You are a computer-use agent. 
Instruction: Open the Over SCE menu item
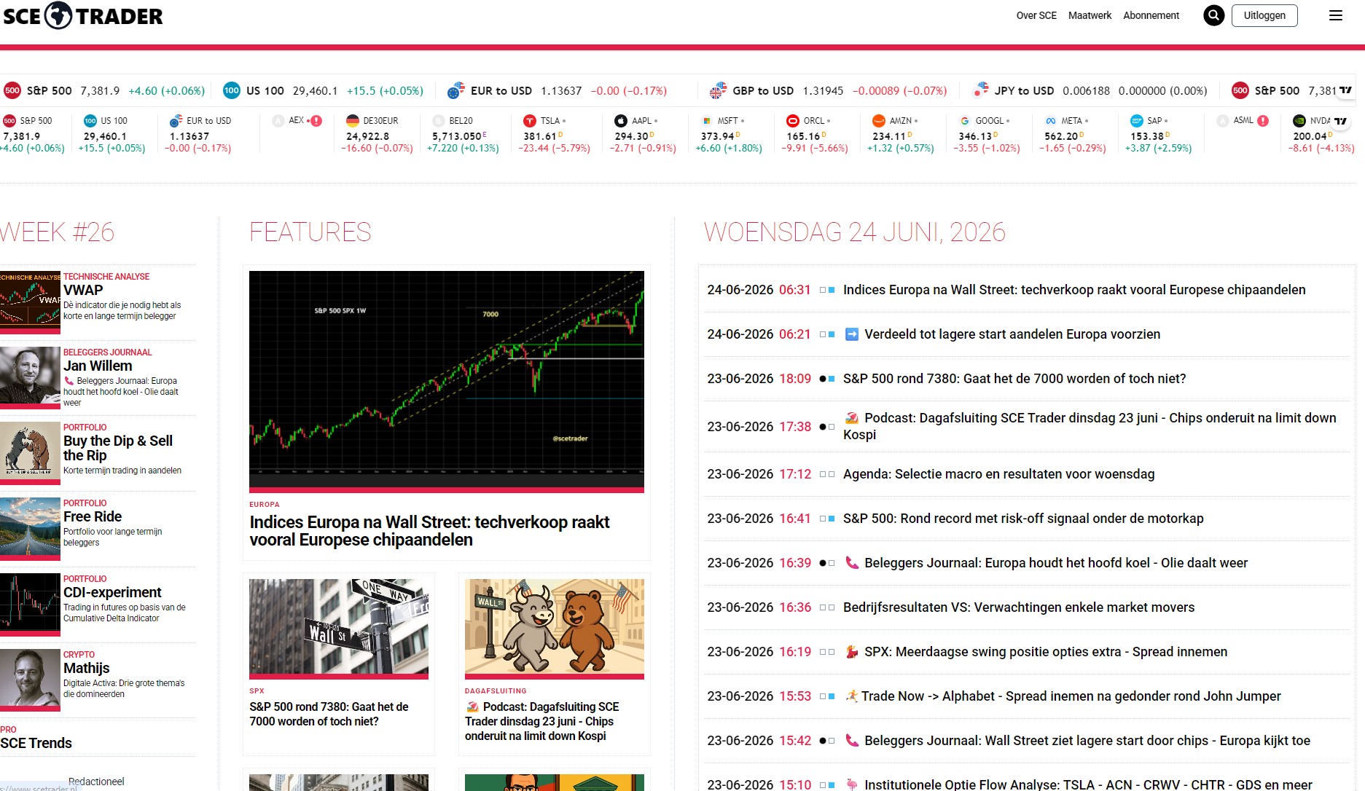[x=1036, y=15]
